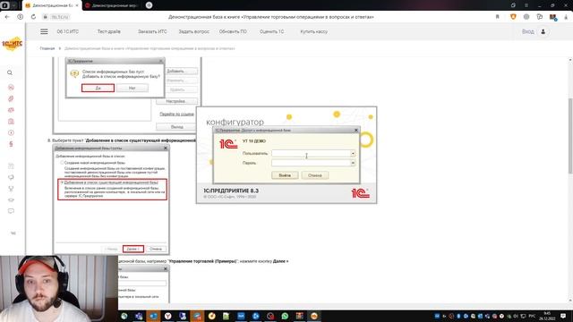Open Microsoft Teams from the taskbar
The width and height of the screenshot is (573, 322).
point(139,316)
